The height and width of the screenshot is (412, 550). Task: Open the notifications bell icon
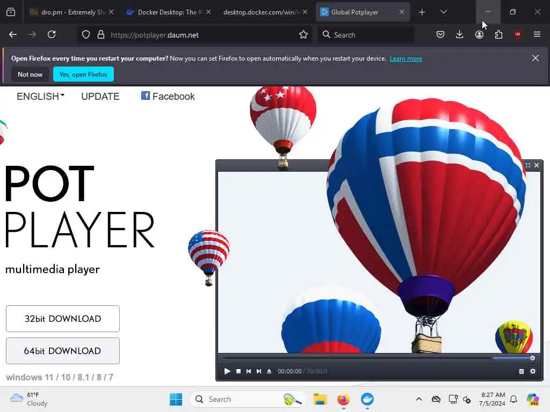coord(513,399)
